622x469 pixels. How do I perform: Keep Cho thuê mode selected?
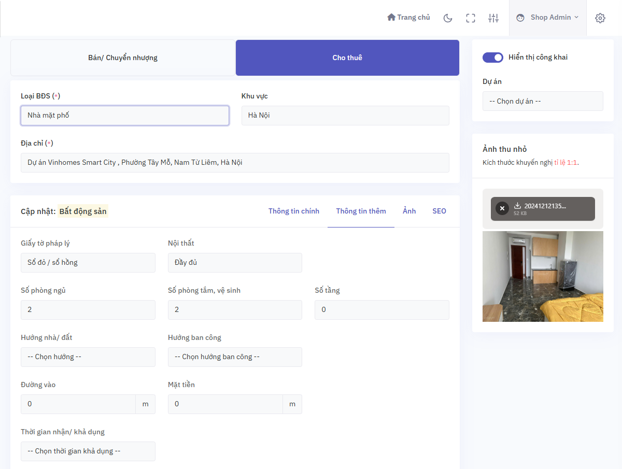coord(347,58)
